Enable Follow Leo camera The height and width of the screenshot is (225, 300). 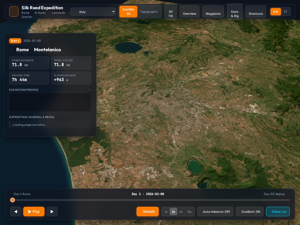(x=278, y=211)
